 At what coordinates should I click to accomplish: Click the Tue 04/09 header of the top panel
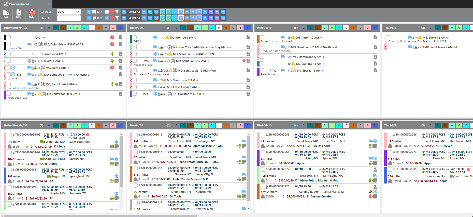point(136,28)
